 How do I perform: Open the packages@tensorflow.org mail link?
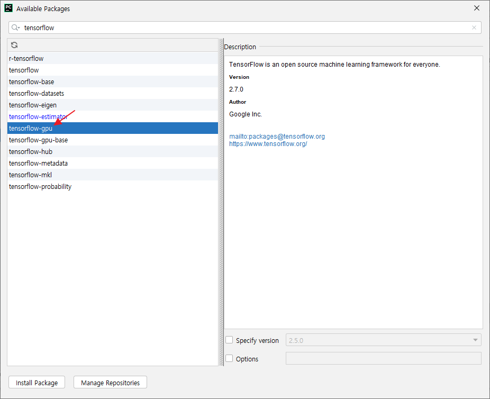tap(277, 136)
